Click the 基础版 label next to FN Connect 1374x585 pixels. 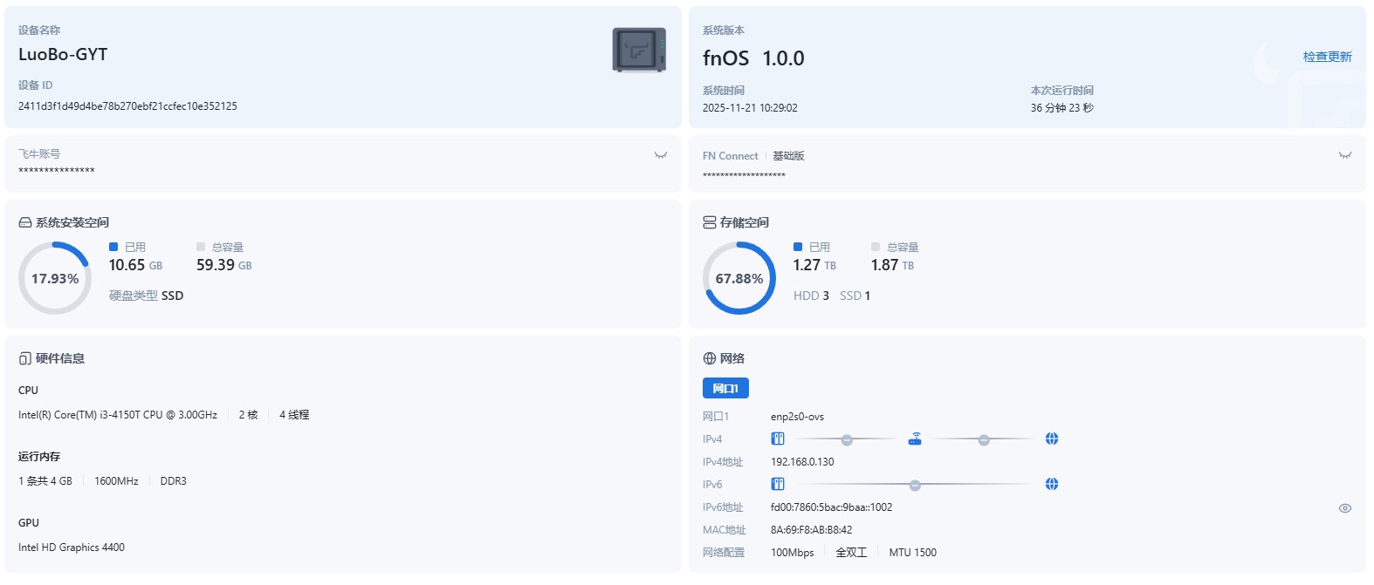pos(788,156)
